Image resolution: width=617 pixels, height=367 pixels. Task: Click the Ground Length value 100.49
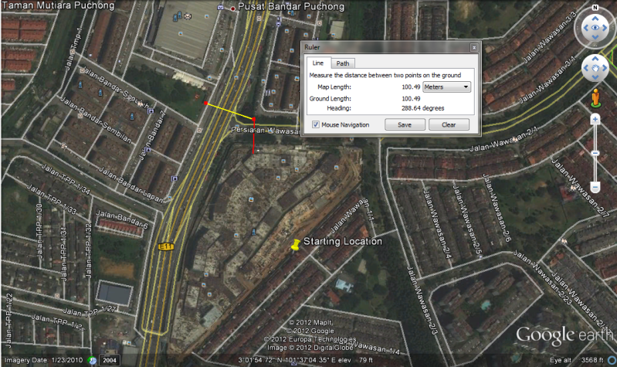pos(411,98)
